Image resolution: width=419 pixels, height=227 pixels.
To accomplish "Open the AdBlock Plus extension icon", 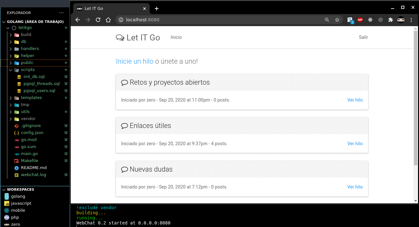I will [360, 20].
